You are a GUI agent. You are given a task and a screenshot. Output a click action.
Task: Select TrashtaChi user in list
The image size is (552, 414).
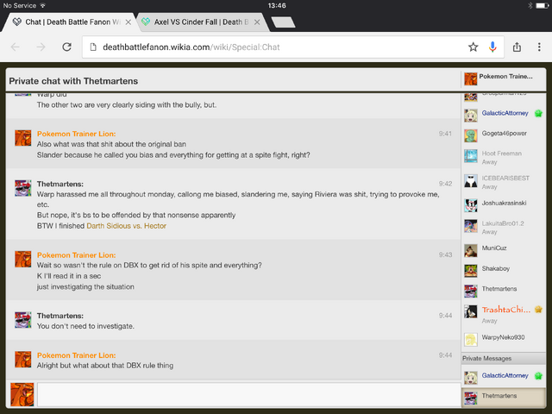[x=506, y=310]
